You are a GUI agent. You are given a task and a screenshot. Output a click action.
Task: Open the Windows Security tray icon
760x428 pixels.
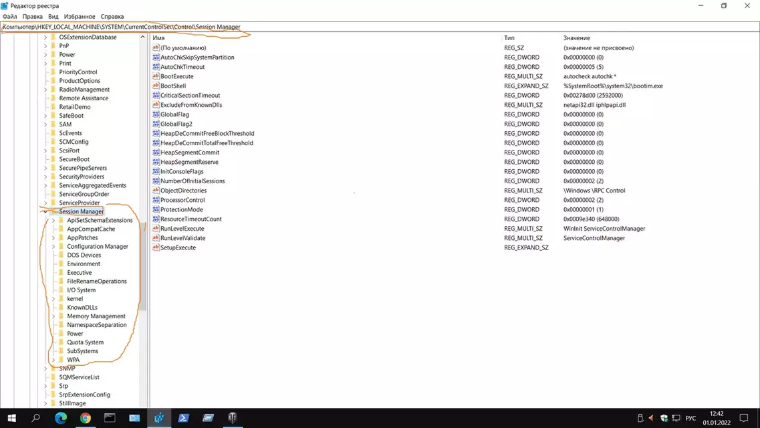click(664, 419)
